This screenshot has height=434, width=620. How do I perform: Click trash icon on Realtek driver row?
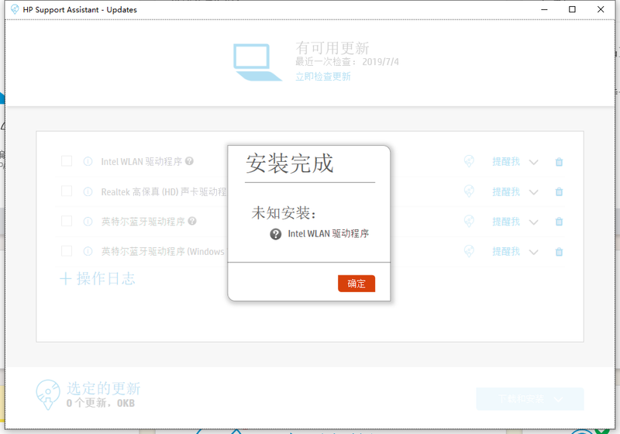coord(559,192)
